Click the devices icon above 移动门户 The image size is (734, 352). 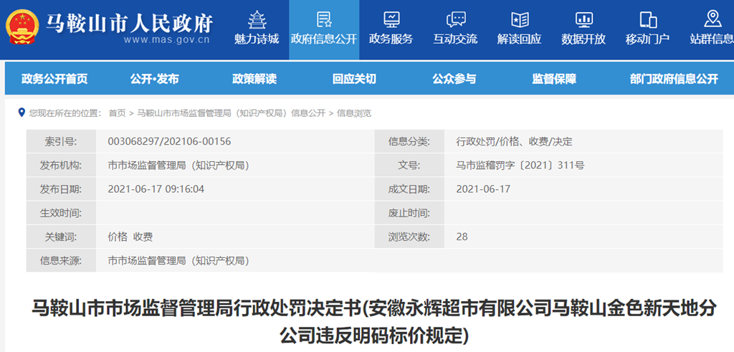648,19
